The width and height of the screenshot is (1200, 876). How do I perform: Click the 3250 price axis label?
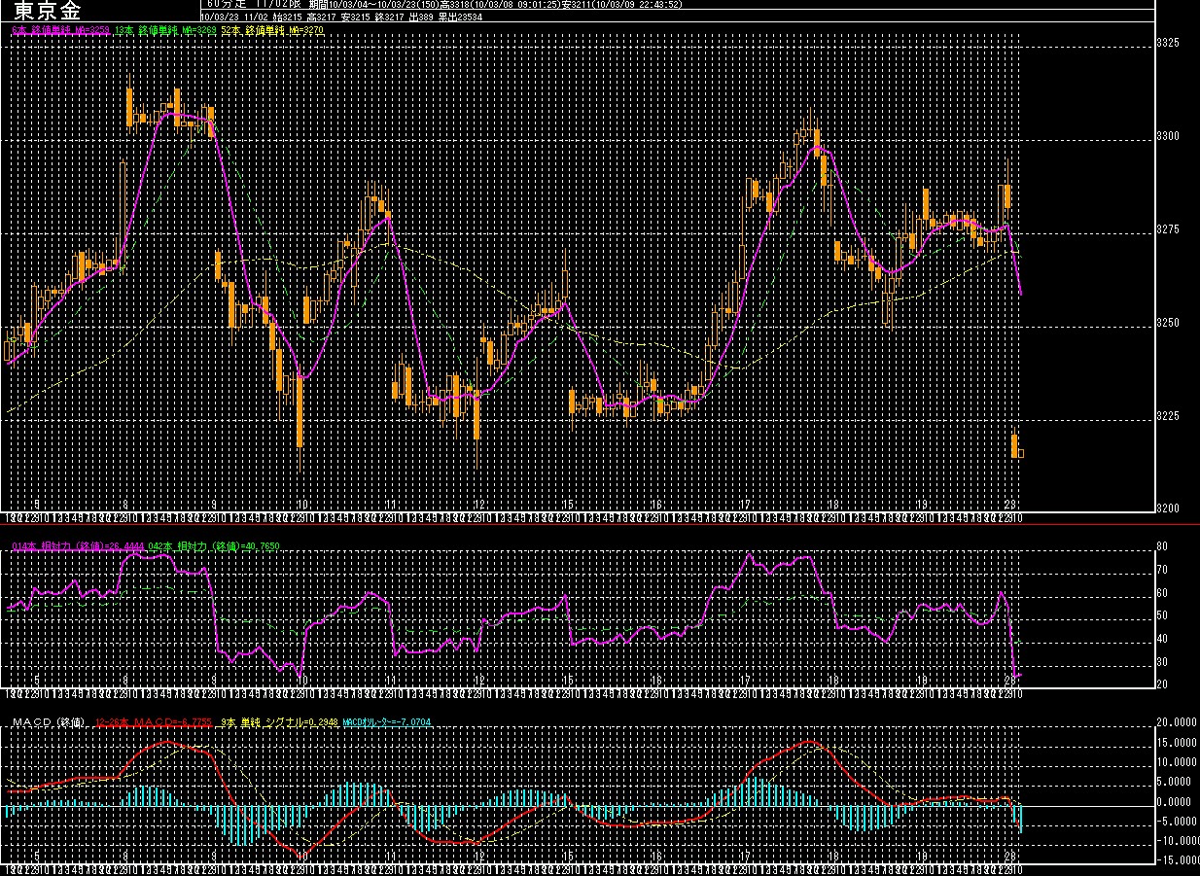[x=1168, y=324]
